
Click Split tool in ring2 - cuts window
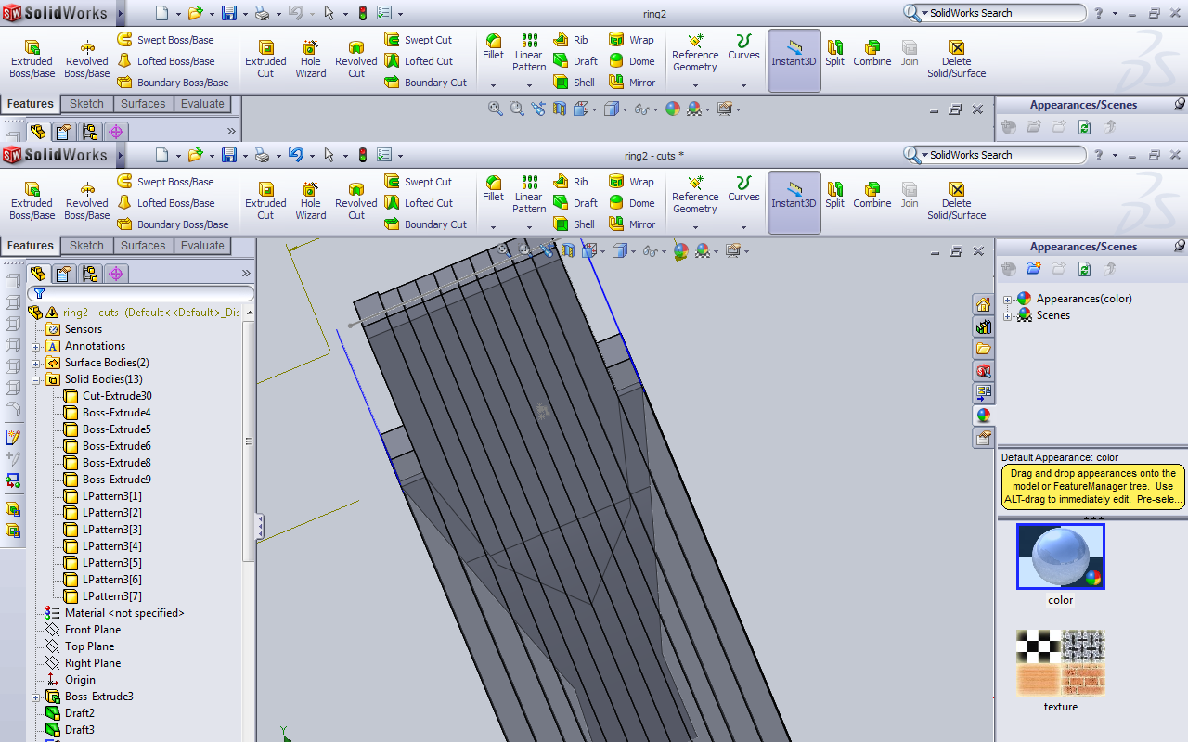[835, 194]
